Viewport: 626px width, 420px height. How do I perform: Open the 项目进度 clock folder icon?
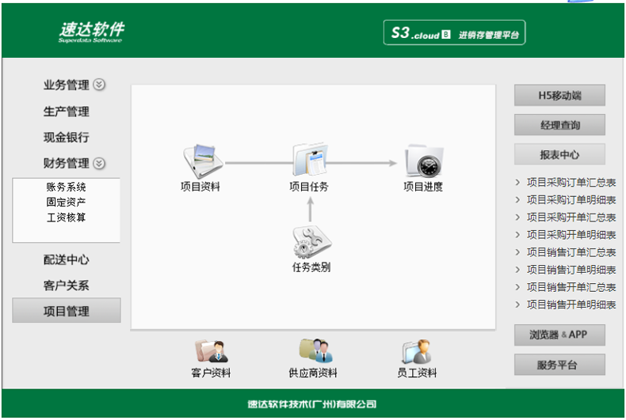point(424,161)
